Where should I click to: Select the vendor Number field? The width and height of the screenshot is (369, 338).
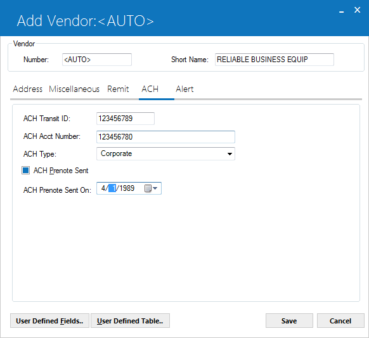coord(97,60)
